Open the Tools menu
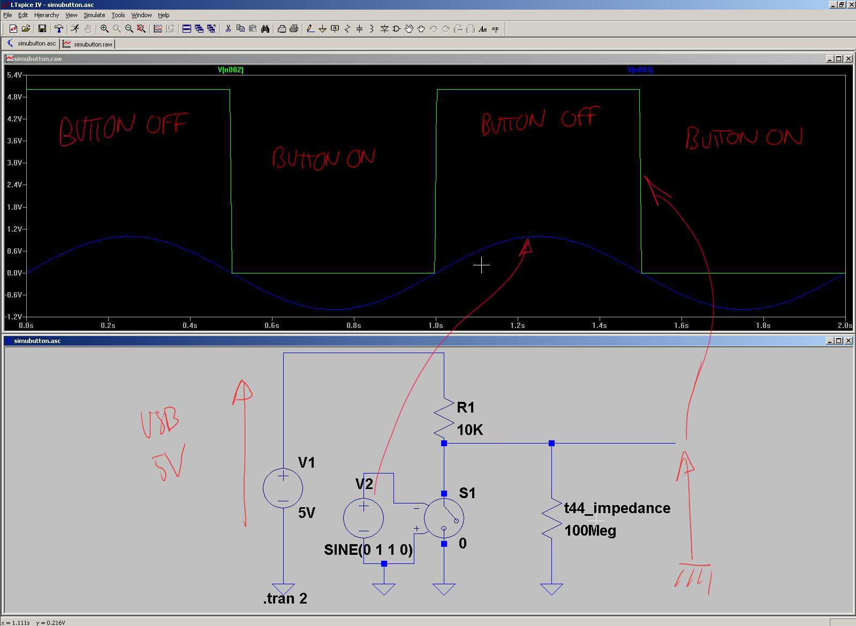Image resolution: width=856 pixels, height=626 pixels. click(118, 15)
